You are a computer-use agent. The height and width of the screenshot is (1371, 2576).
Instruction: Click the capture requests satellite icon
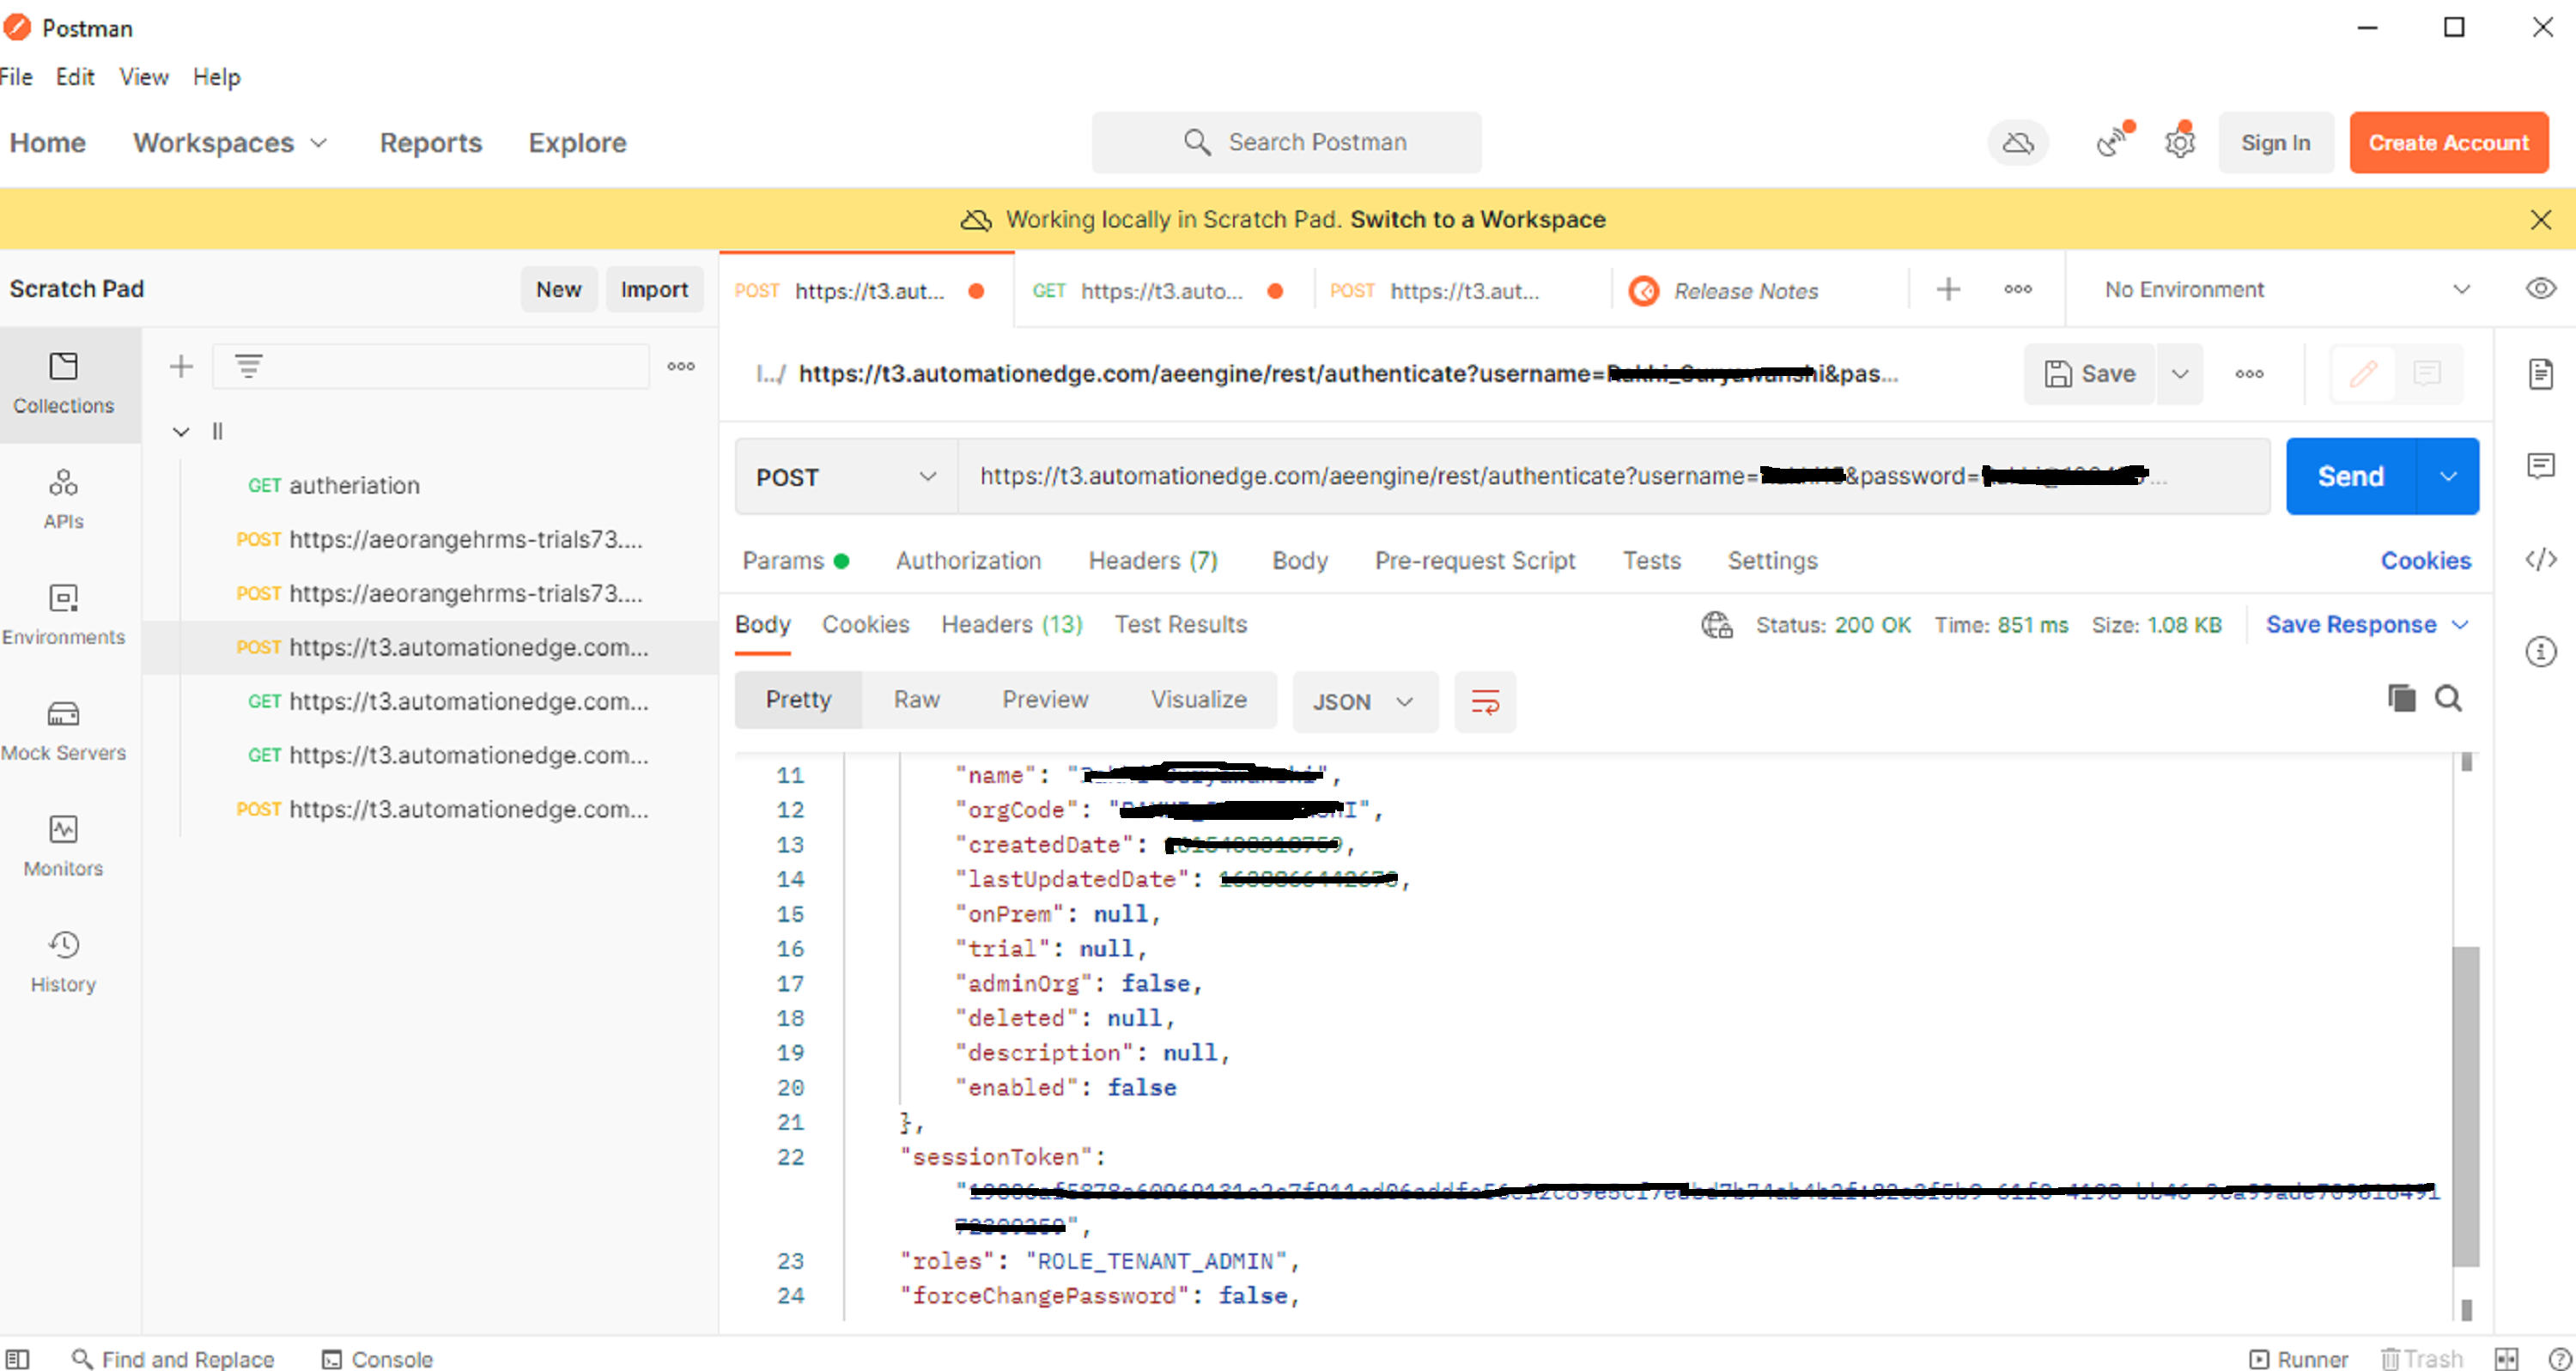coord(2111,143)
